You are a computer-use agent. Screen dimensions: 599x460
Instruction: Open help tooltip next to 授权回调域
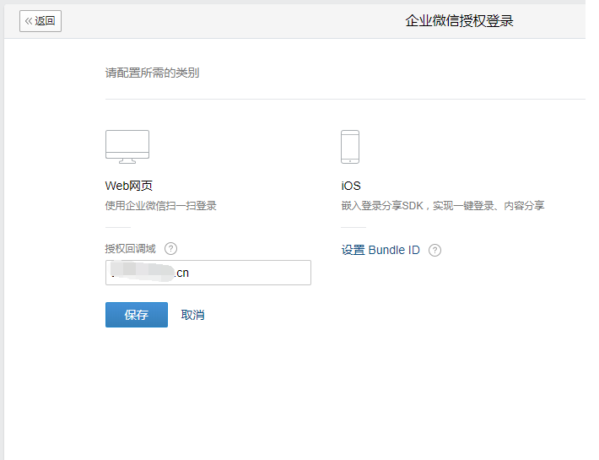pos(170,249)
